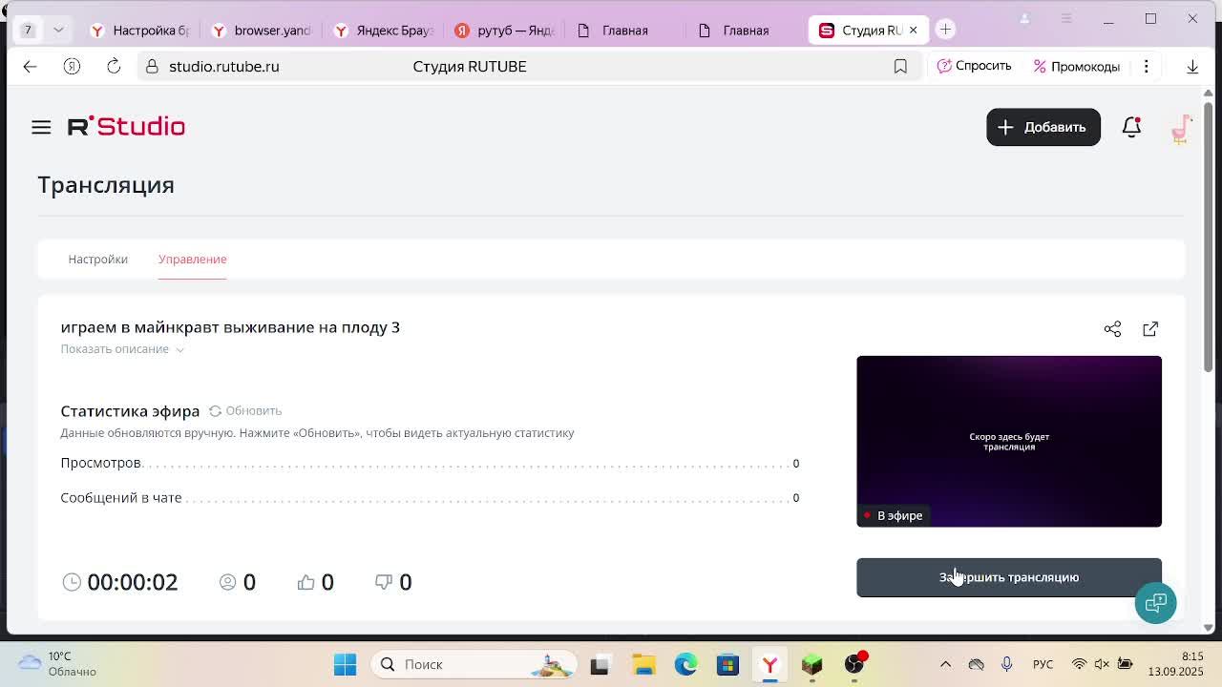Image resolution: width=1222 pixels, height=687 pixels.
Task: Open Windows Start menu
Action: coord(345,664)
